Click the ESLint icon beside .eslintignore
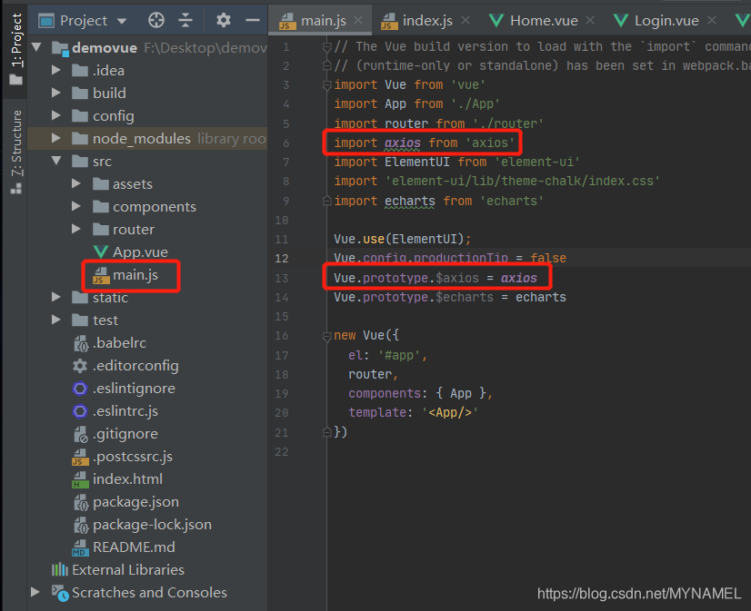 pyautogui.click(x=80, y=389)
